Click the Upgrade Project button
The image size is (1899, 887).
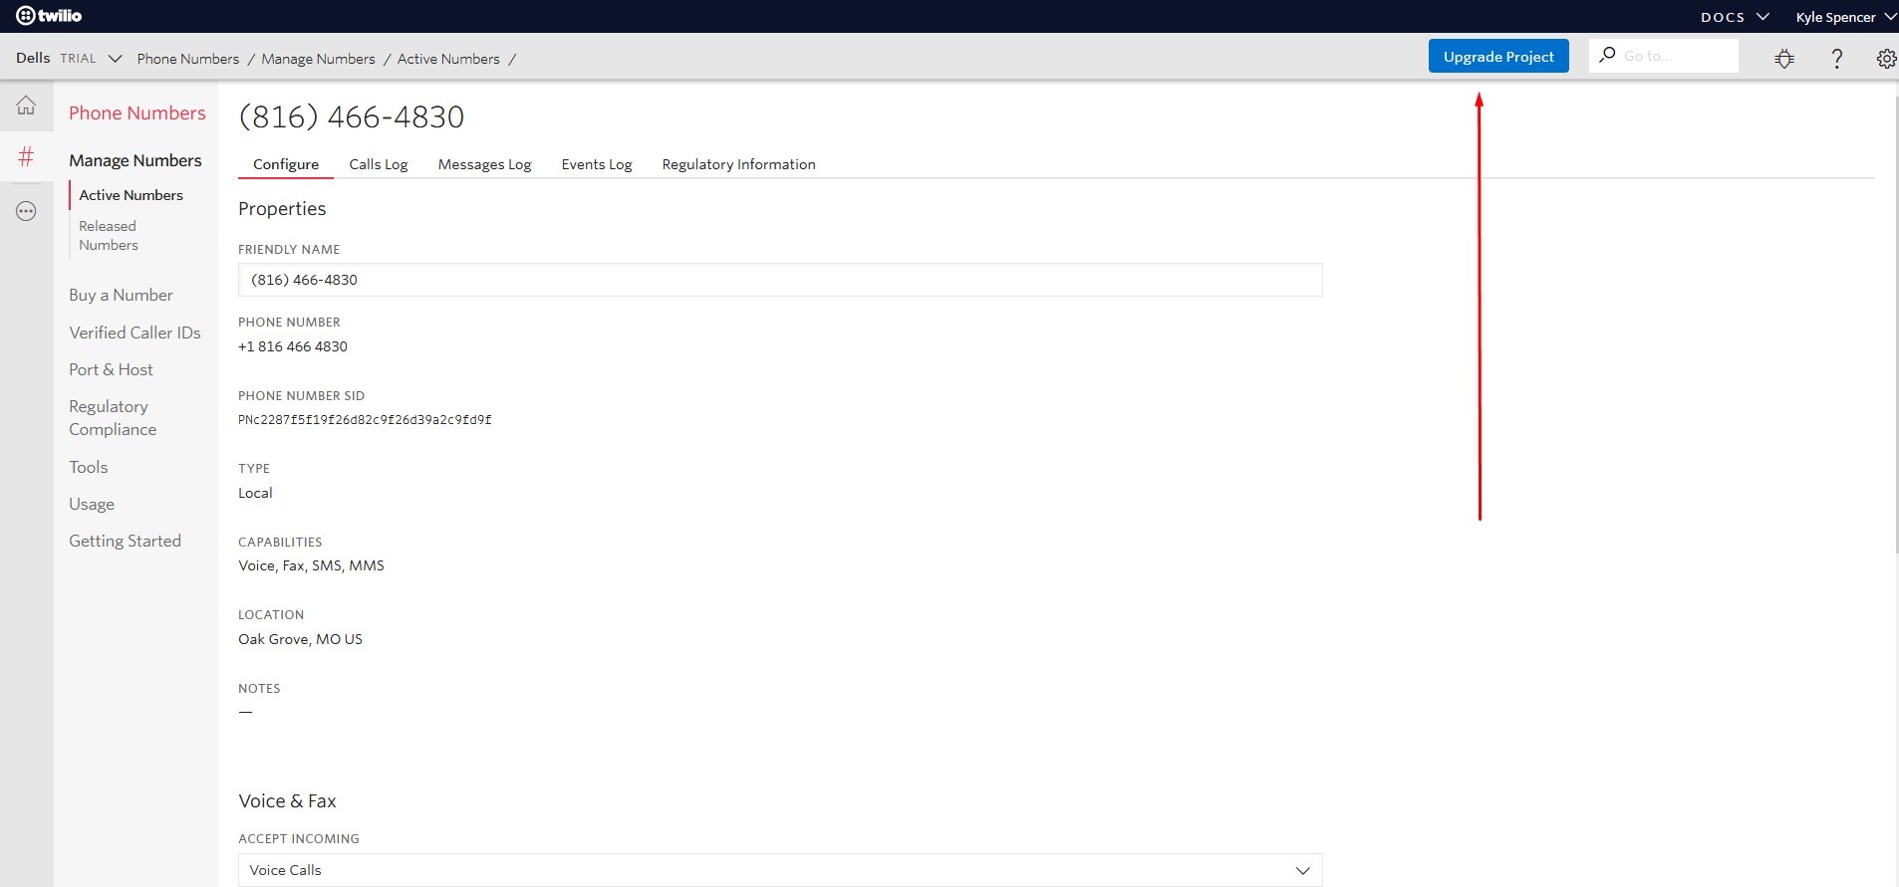1497,57
